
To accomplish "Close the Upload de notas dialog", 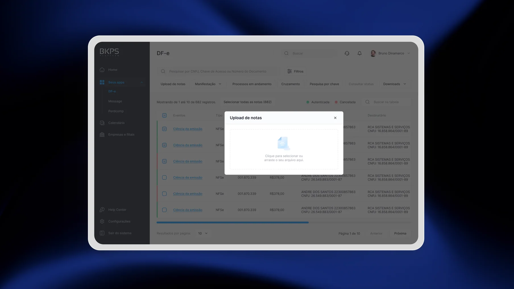I will click(x=335, y=118).
